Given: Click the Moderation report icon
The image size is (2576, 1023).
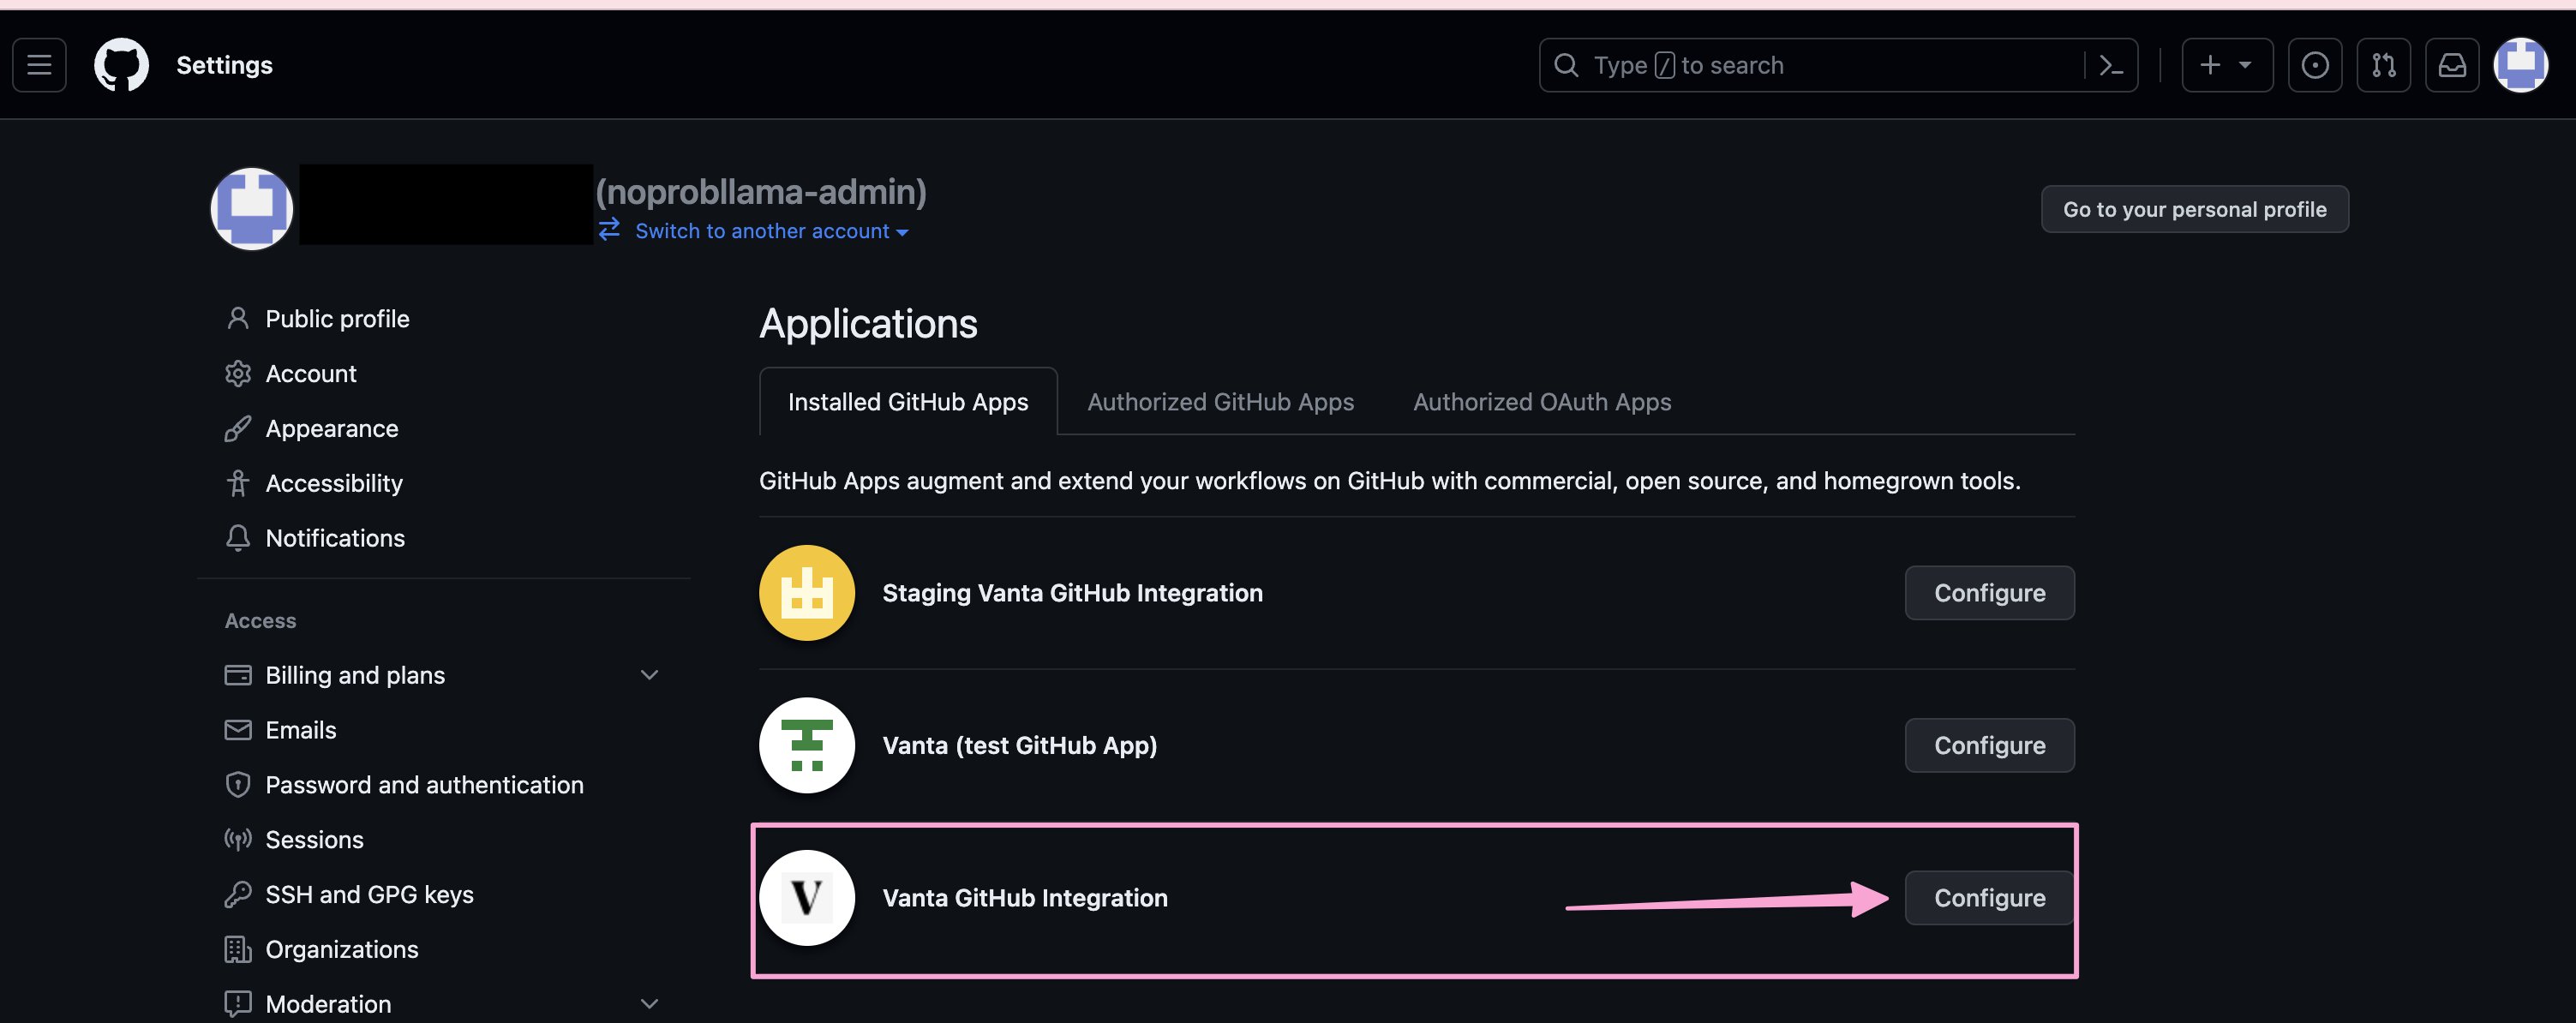Looking at the screenshot, I should coord(238,1004).
